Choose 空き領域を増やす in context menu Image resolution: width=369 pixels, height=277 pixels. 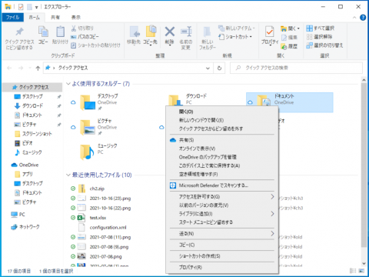(222, 174)
